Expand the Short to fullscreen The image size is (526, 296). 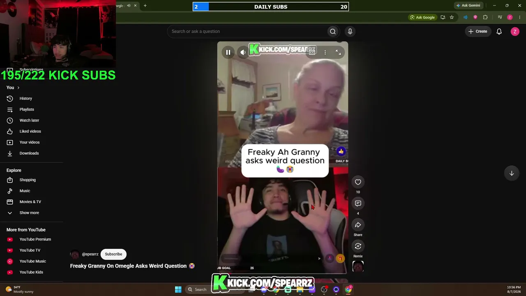(x=338, y=52)
